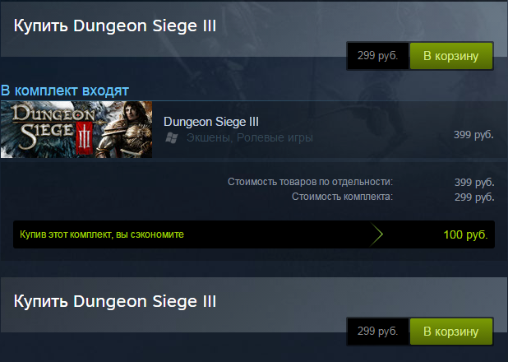This screenshot has width=508, height=362.
Task: Click the top 299 руб. price box
Action: click(x=377, y=56)
